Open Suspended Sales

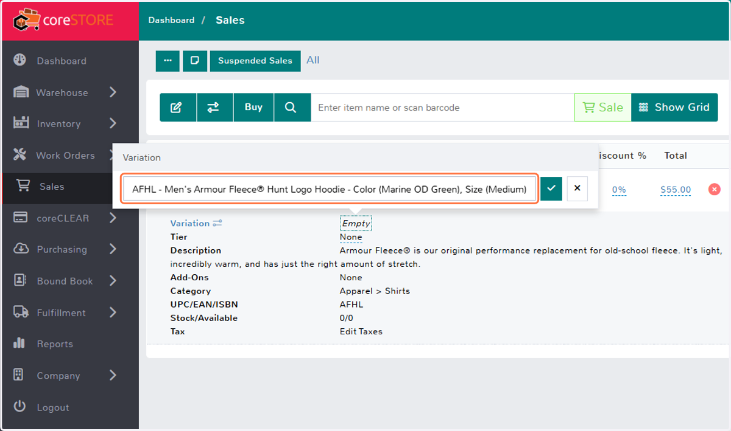[x=255, y=61]
